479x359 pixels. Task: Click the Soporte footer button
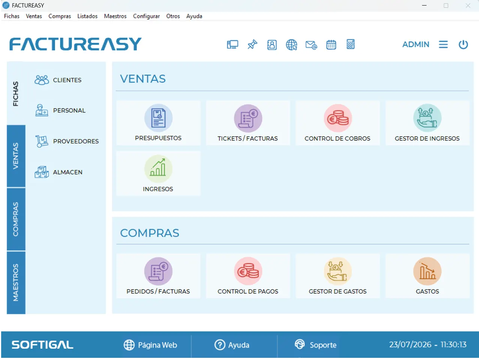coord(315,344)
